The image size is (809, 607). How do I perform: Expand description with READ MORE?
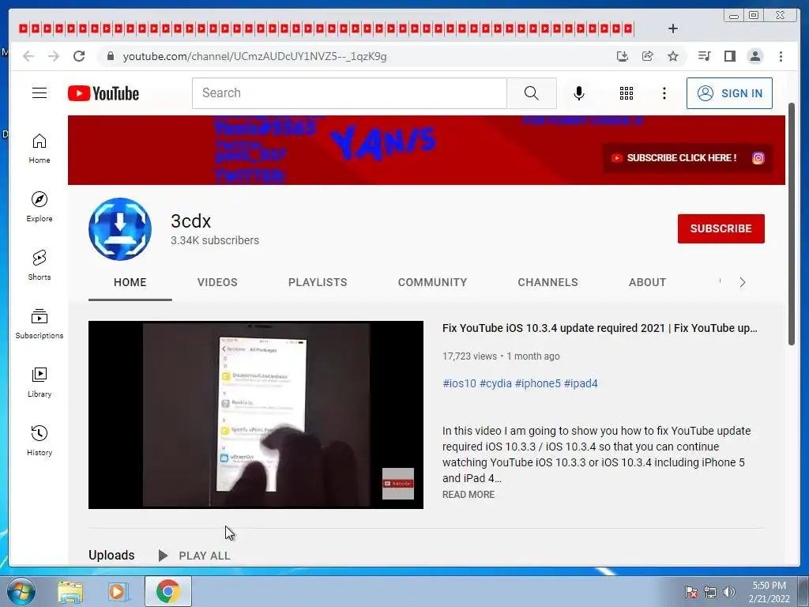coord(468,495)
